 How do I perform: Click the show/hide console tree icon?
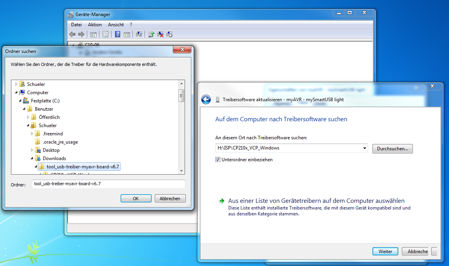(x=93, y=35)
